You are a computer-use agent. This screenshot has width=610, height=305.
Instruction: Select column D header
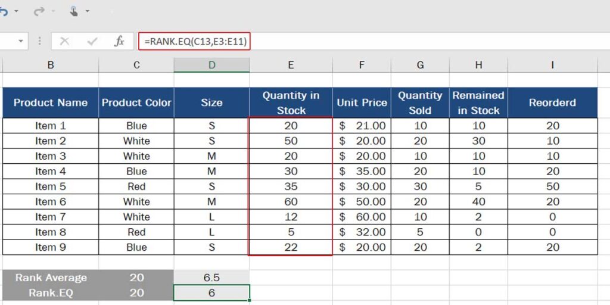point(211,65)
